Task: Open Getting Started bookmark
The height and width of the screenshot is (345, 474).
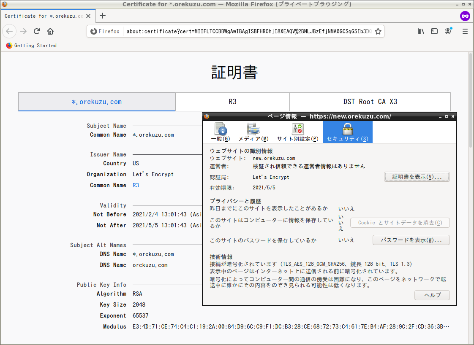Action: (x=31, y=46)
